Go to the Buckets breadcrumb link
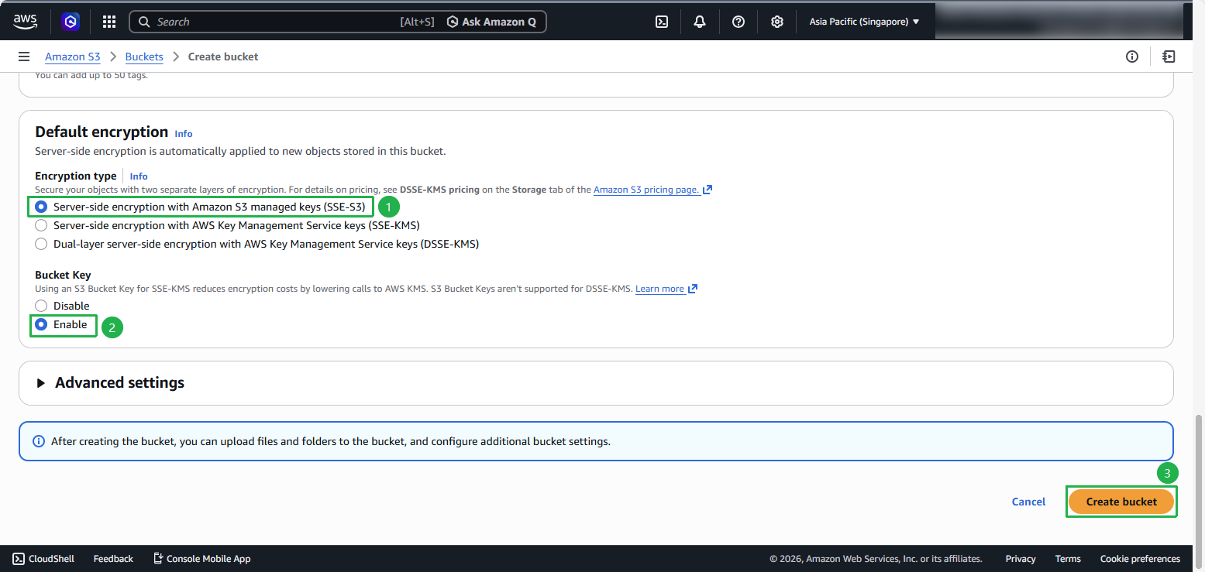Image resolution: width=1205 pixels, height=572 pixels. tap(144, 57)
